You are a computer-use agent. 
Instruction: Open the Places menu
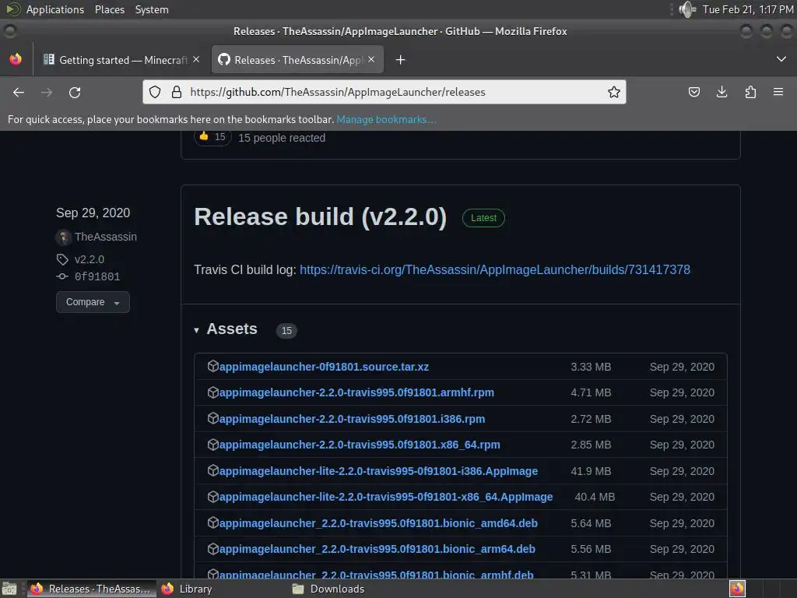(110, 9)
